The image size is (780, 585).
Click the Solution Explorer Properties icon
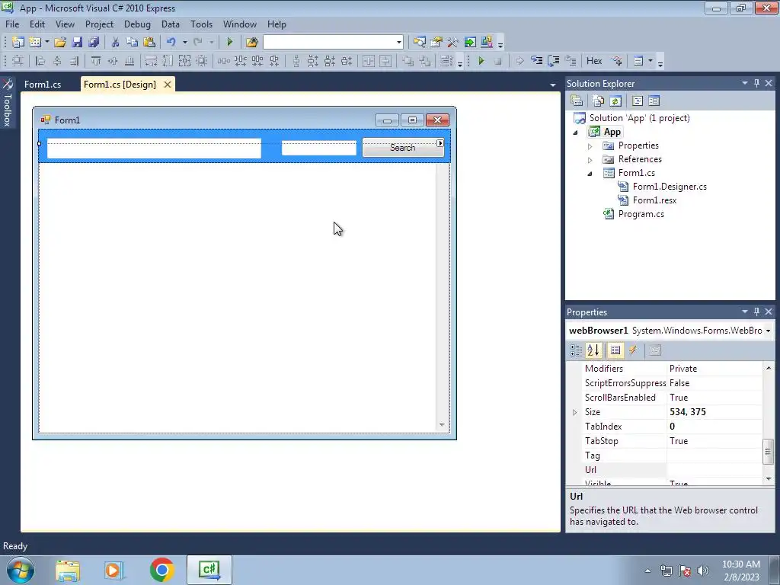[x=577, y=101]
